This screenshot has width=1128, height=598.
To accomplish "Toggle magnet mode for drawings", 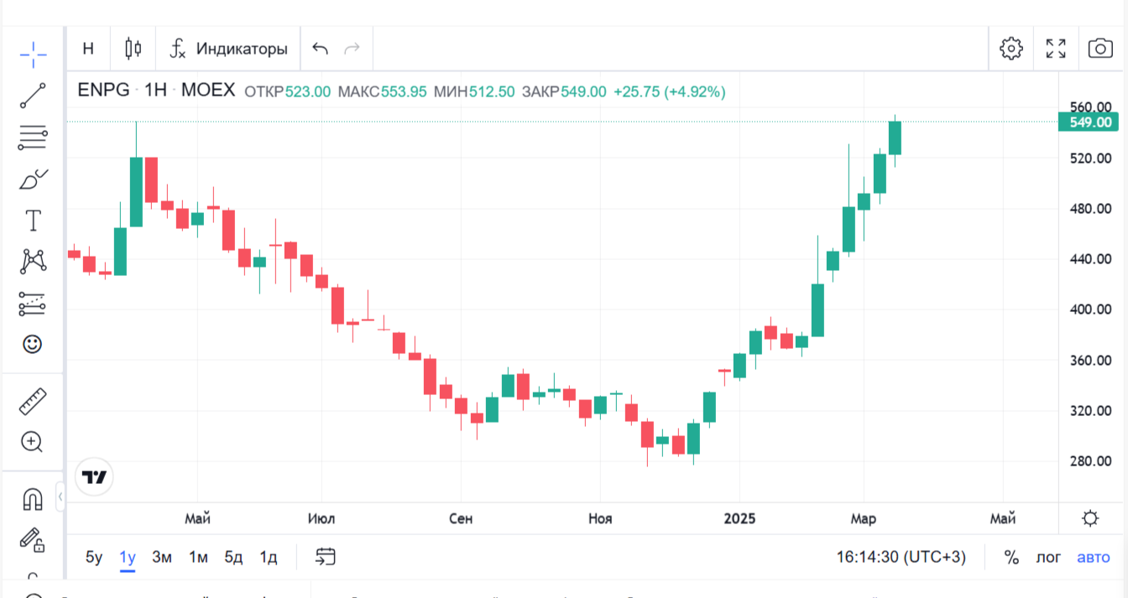I will coord(33,499).
